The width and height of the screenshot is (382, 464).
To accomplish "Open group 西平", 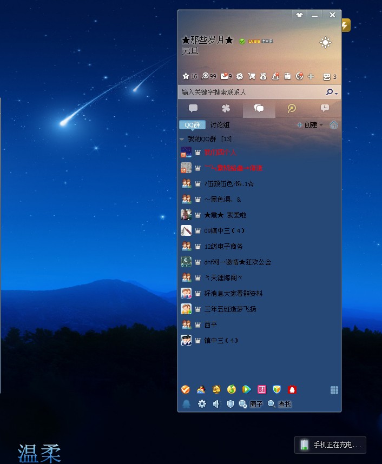I will (x=259, y=325).
